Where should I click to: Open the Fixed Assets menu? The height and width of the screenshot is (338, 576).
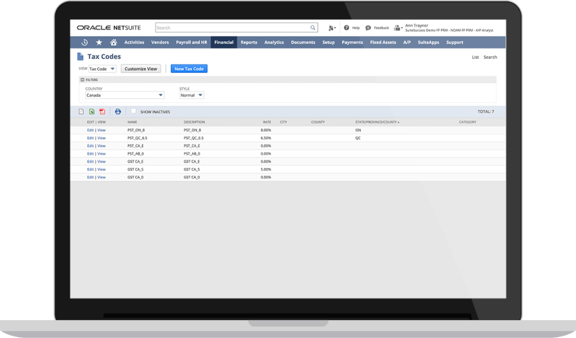(383, 42)
